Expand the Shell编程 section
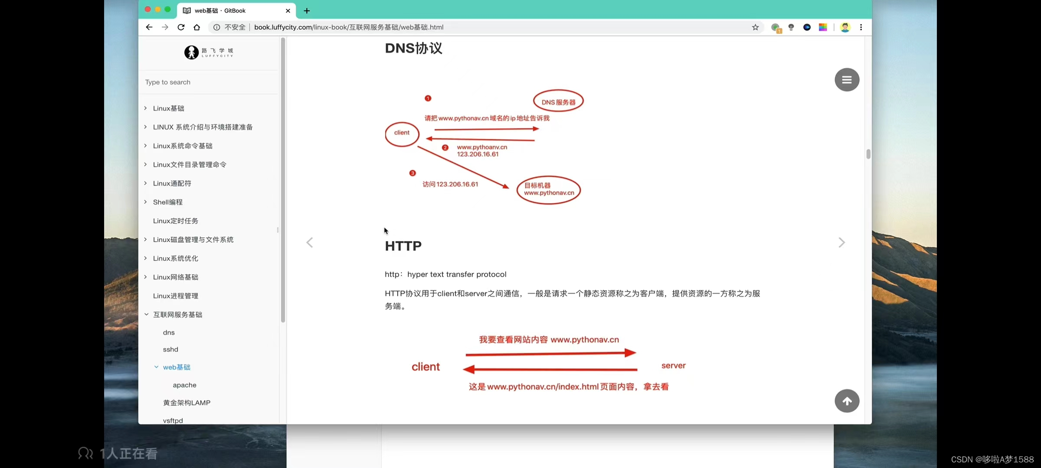The image size is (1041, 468). coord(146,202)
